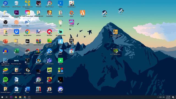This screenshot has width=176, height=99.
Task: Select the BlueStacks 5 shortcut
Action: tap(5, 70)
